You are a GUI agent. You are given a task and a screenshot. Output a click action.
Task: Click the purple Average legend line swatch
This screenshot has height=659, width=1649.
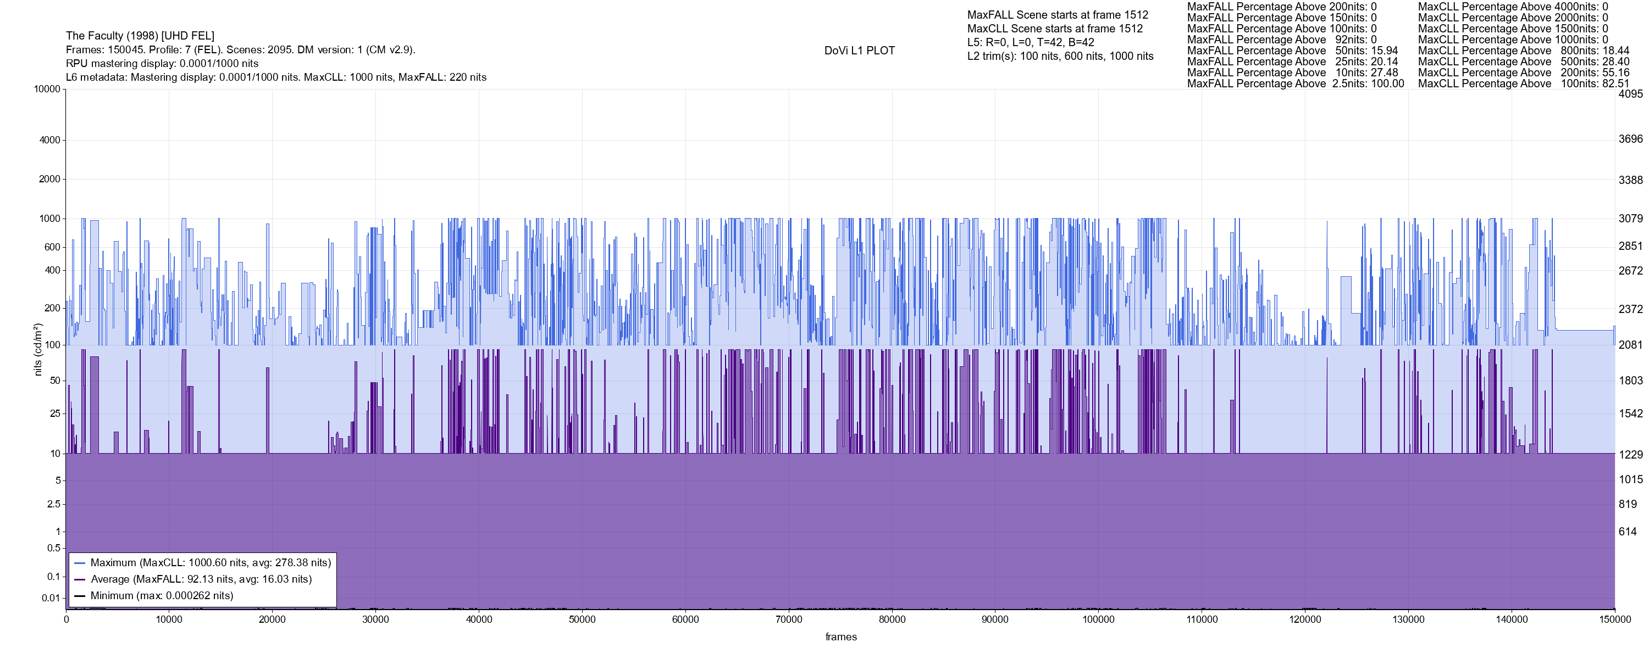80,580
